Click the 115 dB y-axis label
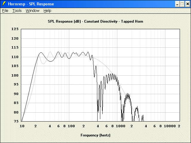This screenshot has width=191, height=143. (x=15, y=47)
